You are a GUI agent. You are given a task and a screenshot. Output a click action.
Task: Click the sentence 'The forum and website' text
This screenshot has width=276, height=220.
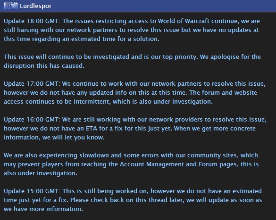(x=223, y=93)
